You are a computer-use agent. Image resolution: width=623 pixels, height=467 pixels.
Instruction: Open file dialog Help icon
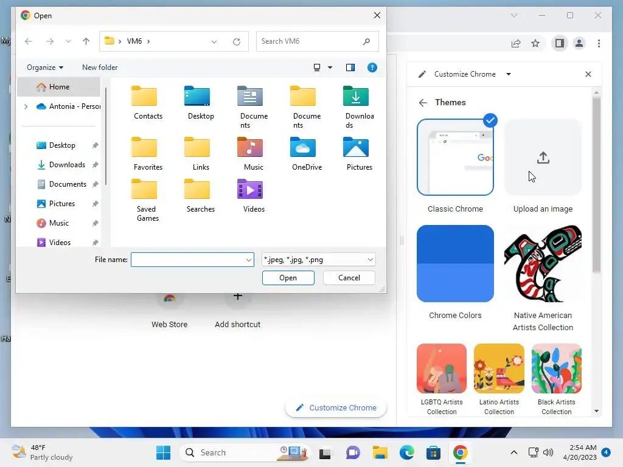coord(372,67)
